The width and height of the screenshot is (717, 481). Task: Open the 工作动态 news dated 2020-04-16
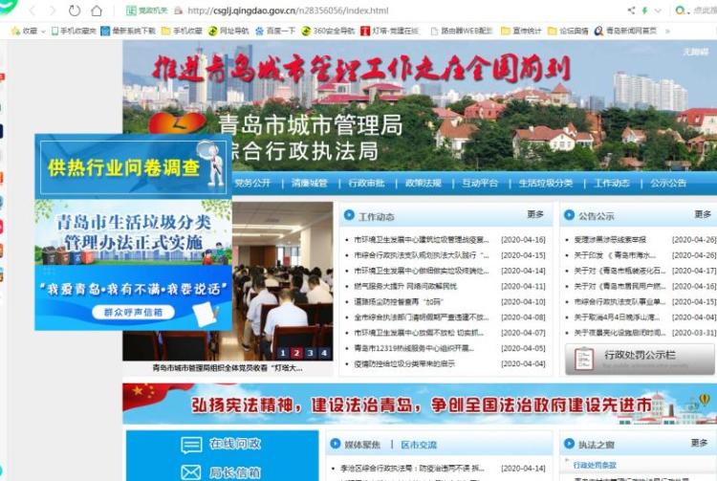[x=422, y=240]
